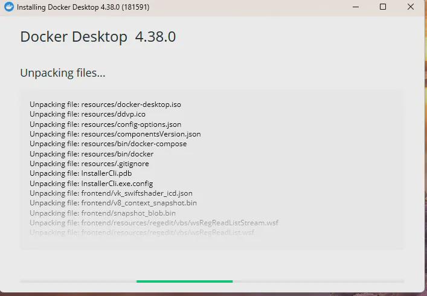The width and height of the screenshot is (427, 296).
Task: Select the 'InstallerCli.pdb' log line
Action: coord(80,173)
